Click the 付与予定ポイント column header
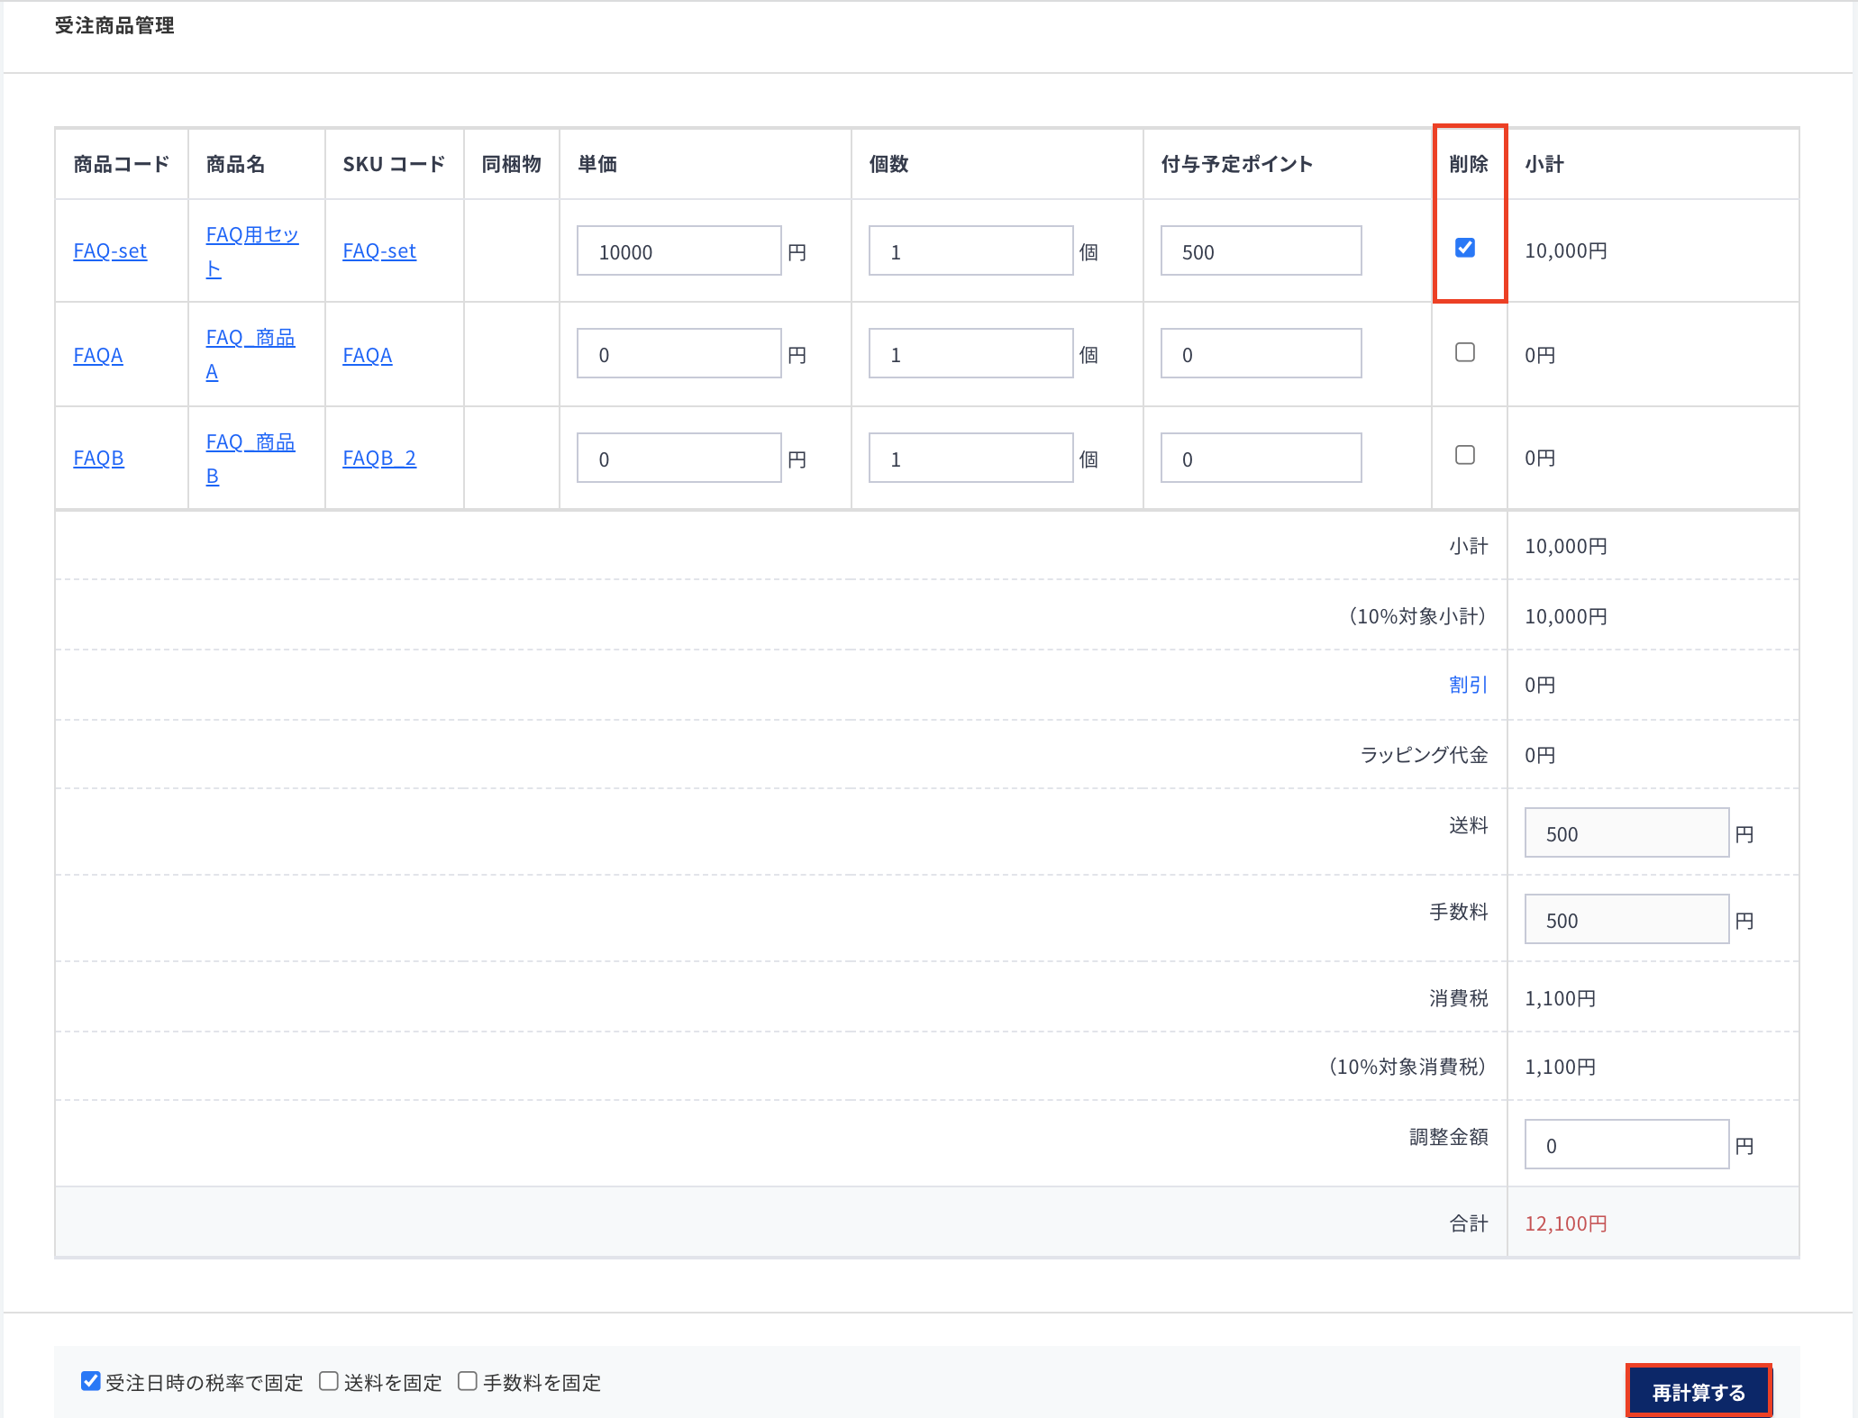 coord(1236,164)
